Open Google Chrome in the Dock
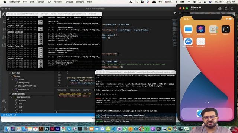 coord(63,129)
